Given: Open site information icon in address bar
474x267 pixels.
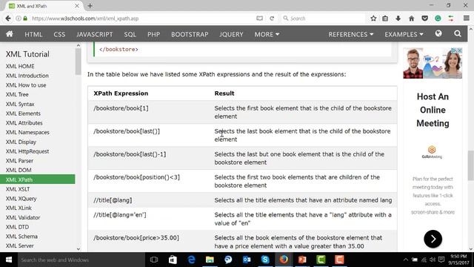Looking at the screenshot, I should click(19, 19).
